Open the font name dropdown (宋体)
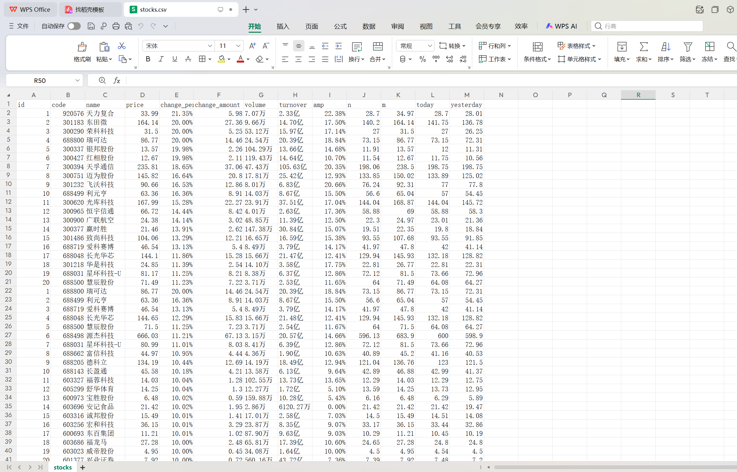This screenshot has width=737, height=472. click(x=210, y=46)
